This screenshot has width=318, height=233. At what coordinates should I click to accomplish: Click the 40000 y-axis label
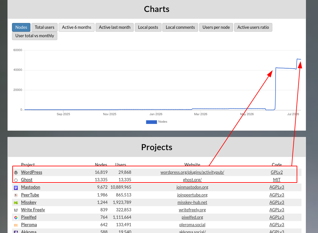pos(18,70)
